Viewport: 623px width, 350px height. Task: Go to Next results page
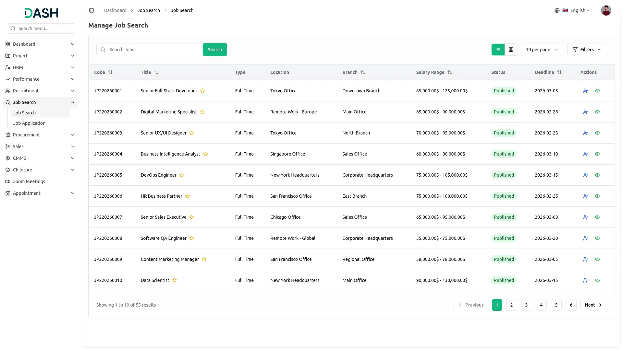pos(593,305)
